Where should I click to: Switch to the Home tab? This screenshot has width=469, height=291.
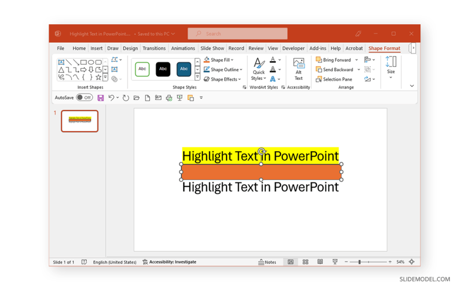[79, 48]
